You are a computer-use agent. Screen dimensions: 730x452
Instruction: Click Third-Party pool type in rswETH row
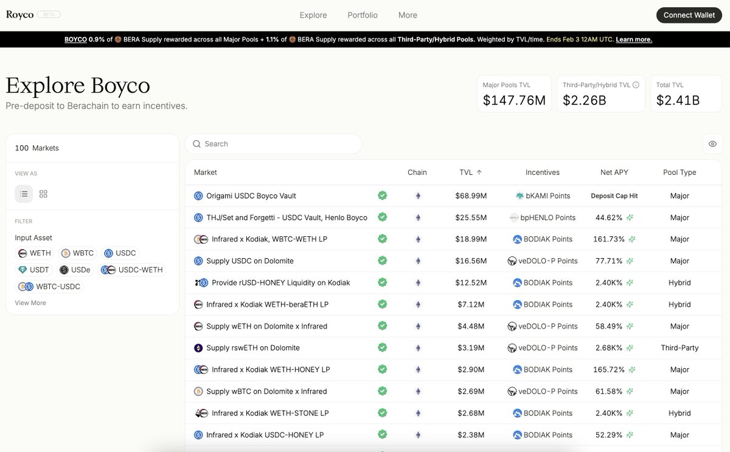pos(680,348)
